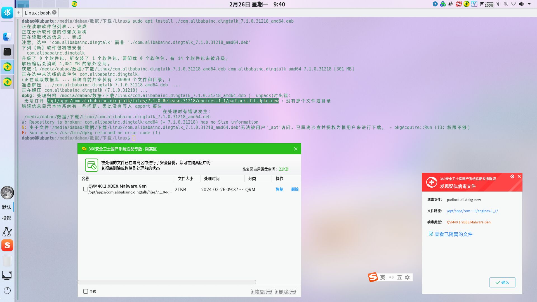Open the date and time clock panel
Image resolution: width=537 pixels, height=302 pixels.
pyautogui.click(x=257, y=4)
